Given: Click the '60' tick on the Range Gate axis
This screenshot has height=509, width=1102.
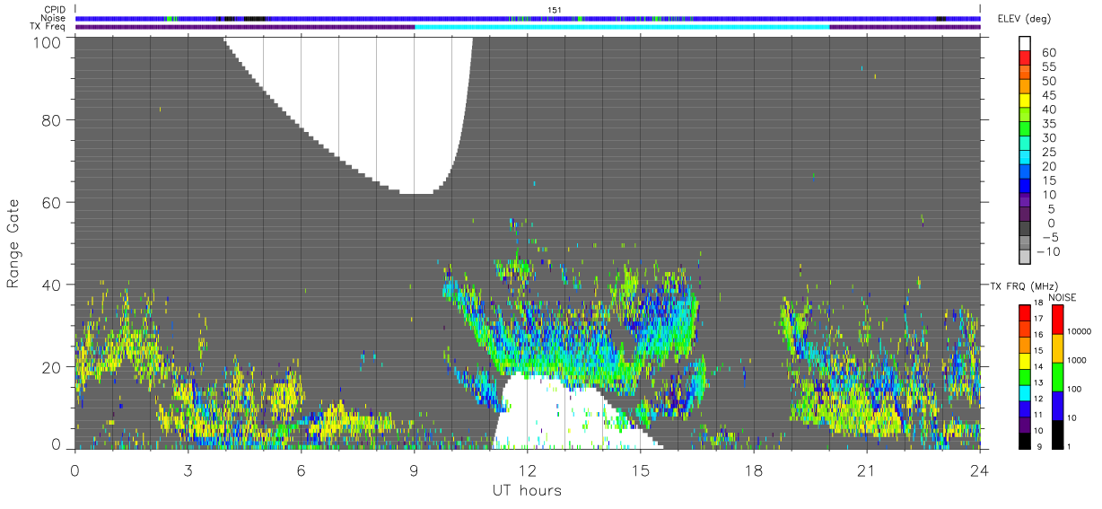Looking at the screenshot, I should [52, 202].
